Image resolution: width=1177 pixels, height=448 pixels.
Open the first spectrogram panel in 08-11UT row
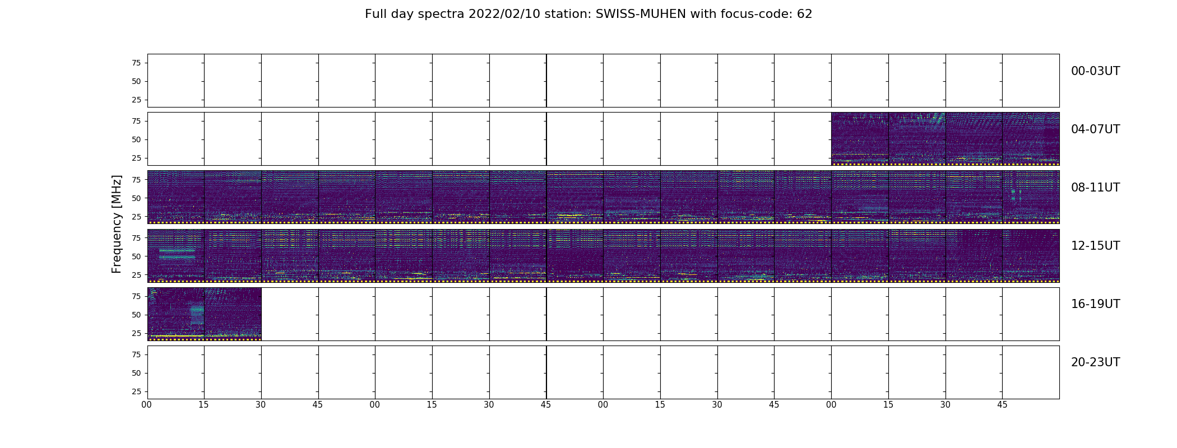[176, 197]
